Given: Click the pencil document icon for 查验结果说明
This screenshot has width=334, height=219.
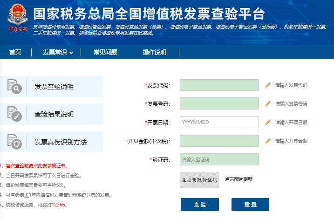Looking at the screenshot, I should point(14,114).
